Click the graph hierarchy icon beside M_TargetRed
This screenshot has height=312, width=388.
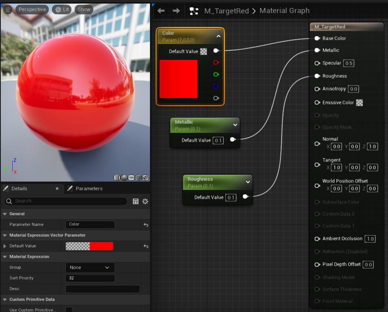[x=194, y=11]
